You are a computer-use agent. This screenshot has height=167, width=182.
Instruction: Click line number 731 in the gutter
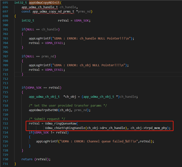(5, 164)
